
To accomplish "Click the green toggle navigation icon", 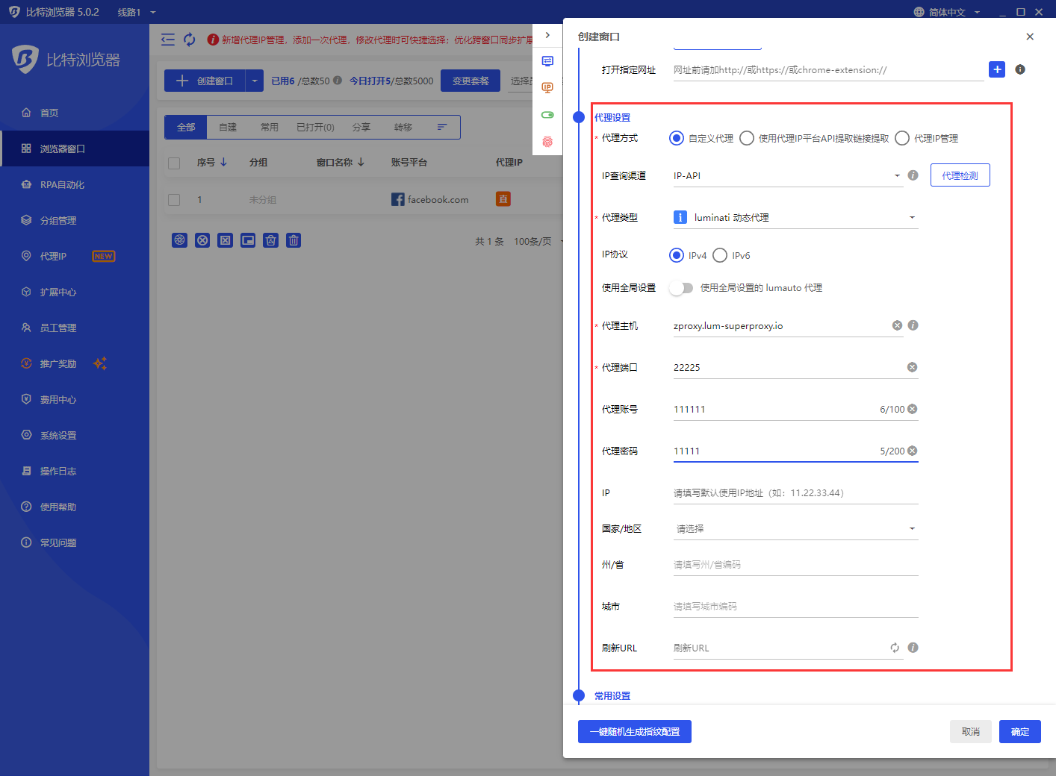I will [x=547, y=113].
